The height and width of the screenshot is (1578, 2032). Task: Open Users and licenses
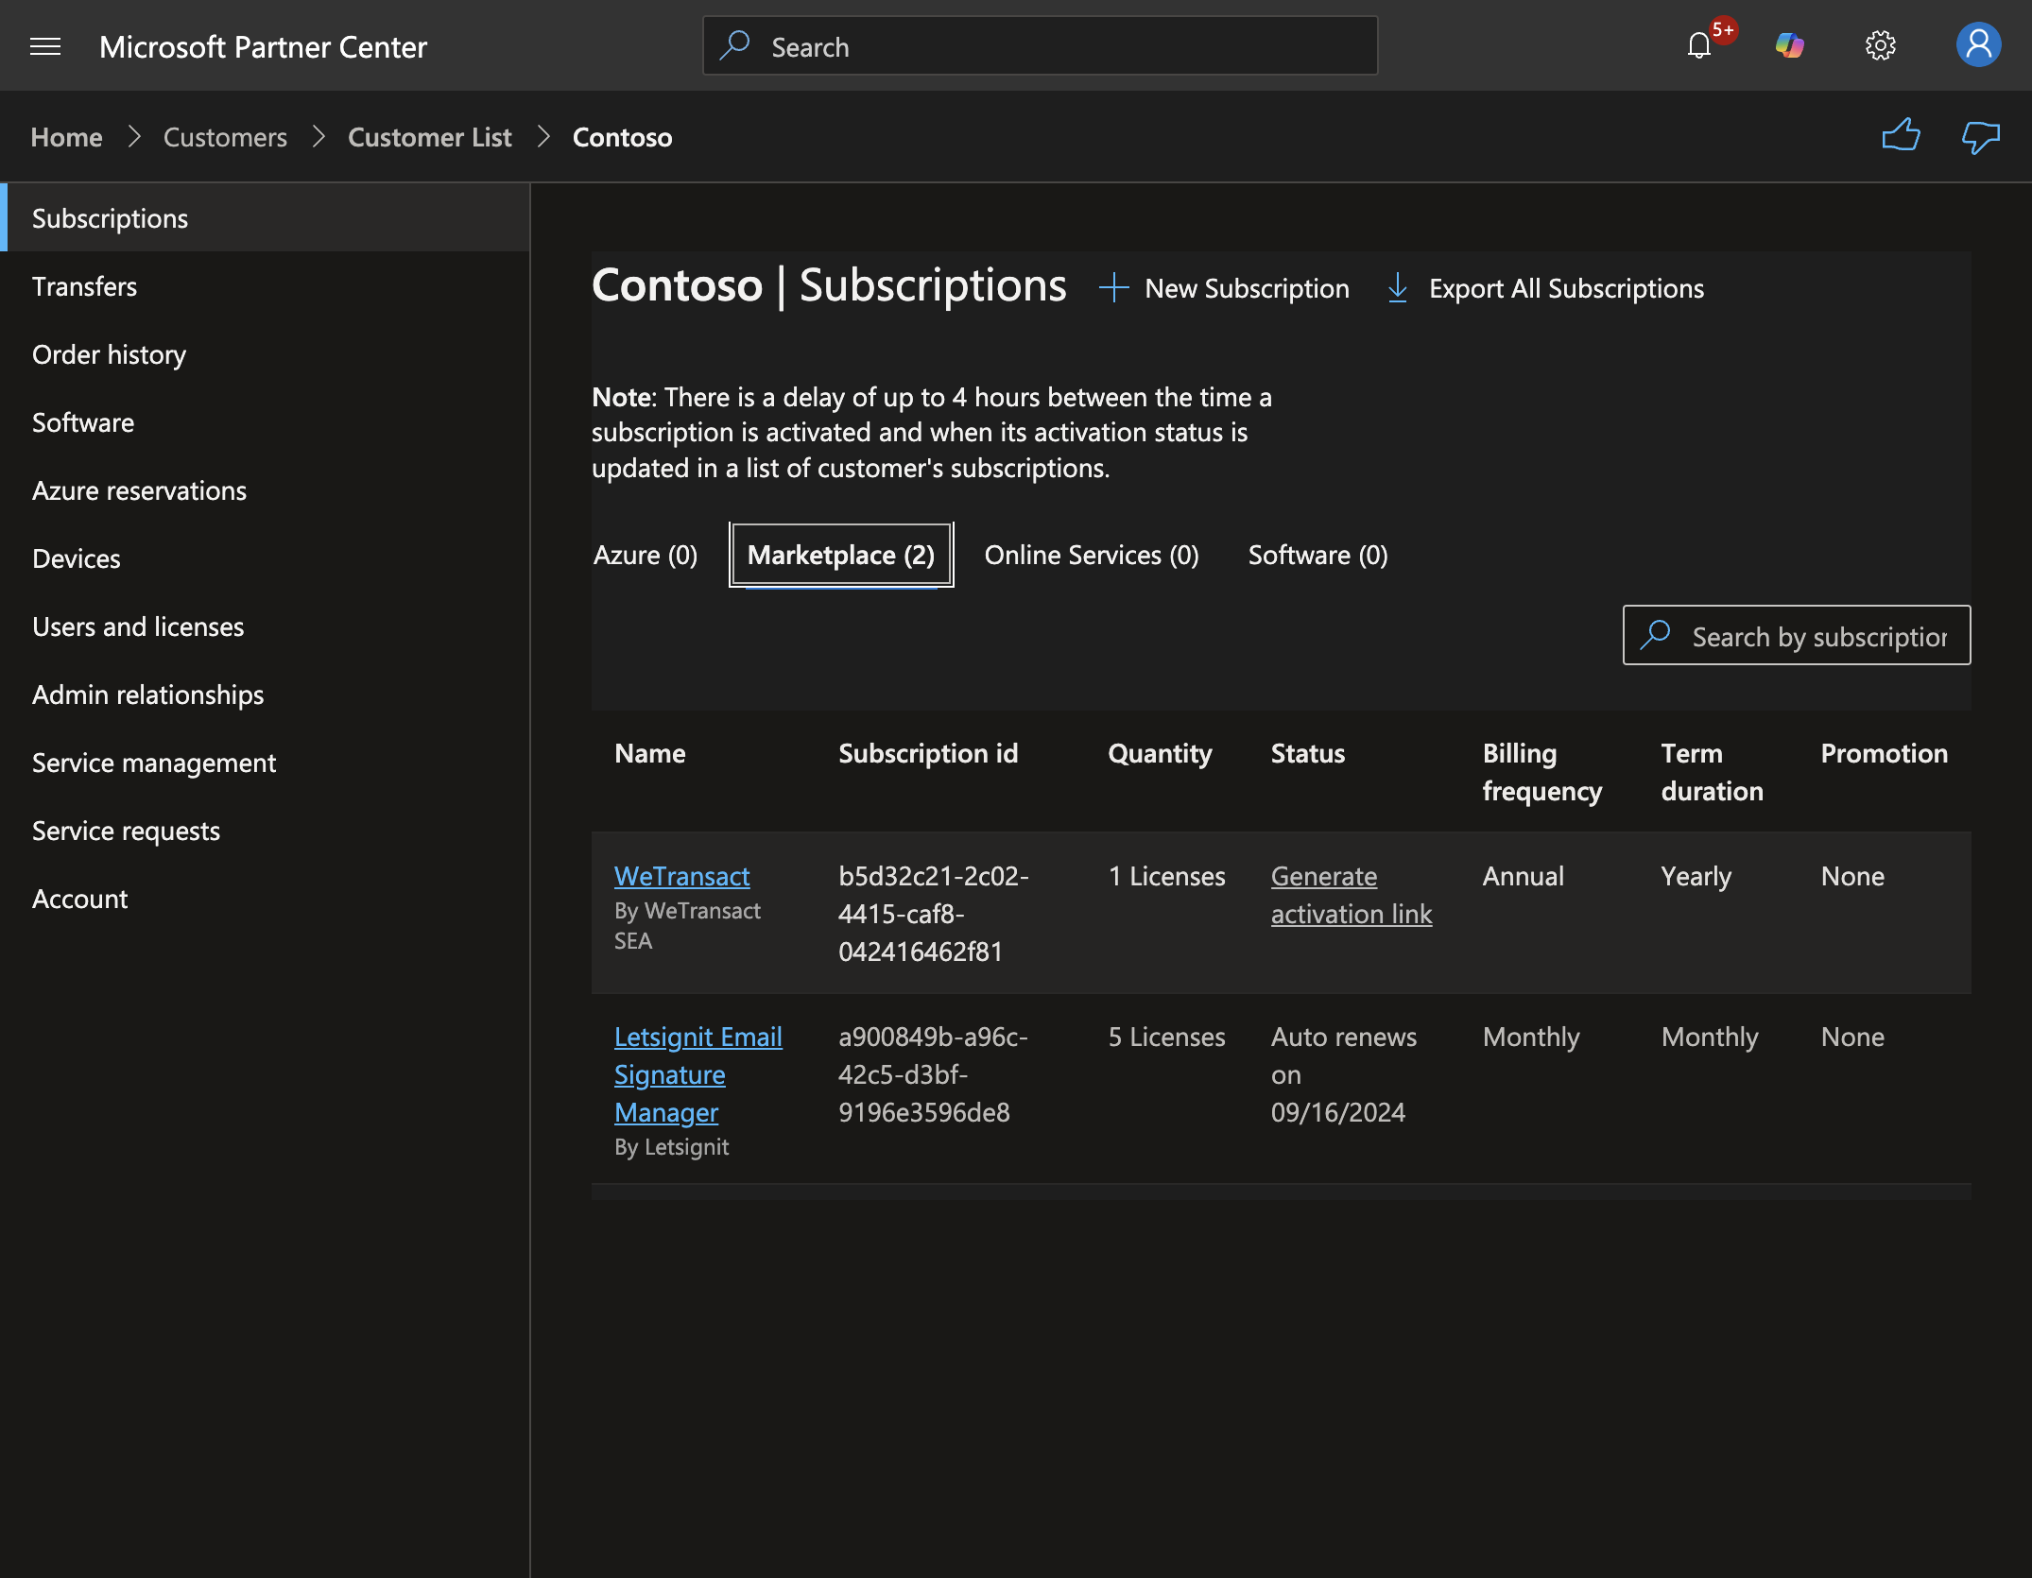tap(265, 626)
